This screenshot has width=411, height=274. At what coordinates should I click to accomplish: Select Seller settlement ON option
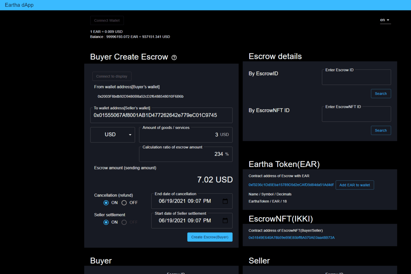click(x=106, y=222)
